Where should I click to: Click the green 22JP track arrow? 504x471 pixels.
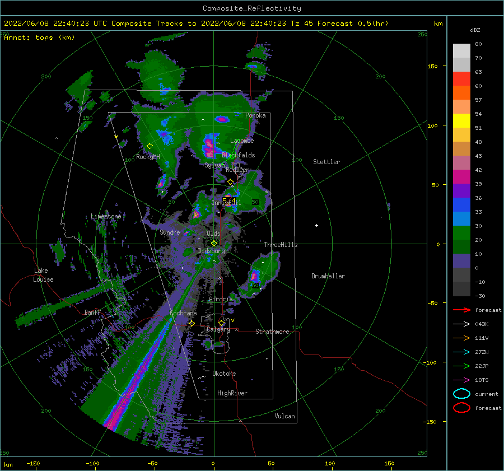461,366
